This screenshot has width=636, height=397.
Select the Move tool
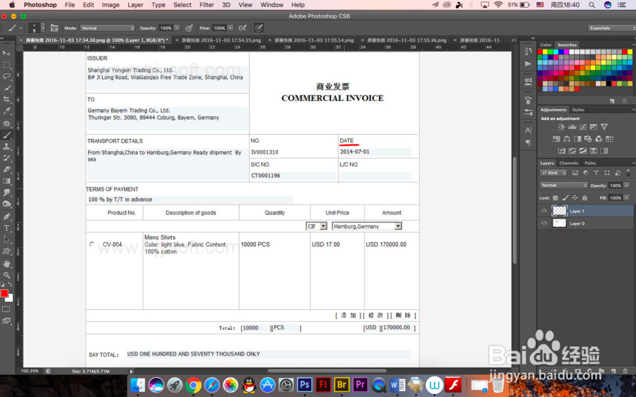(x=6, y=53)
